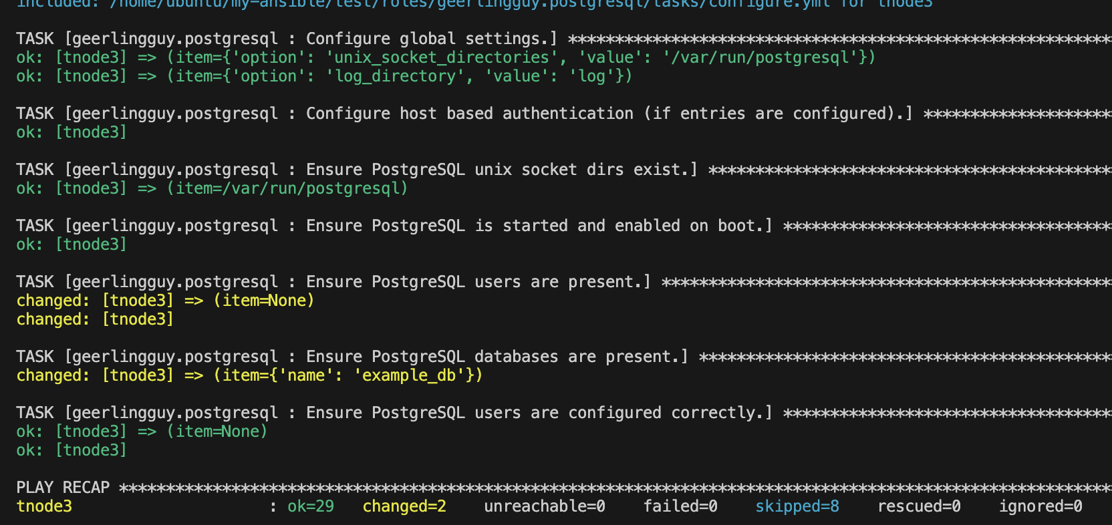Click the changed=2 recap value
Image resolution: width=1112 pixels, height=525 pixels.
(404, 507)
